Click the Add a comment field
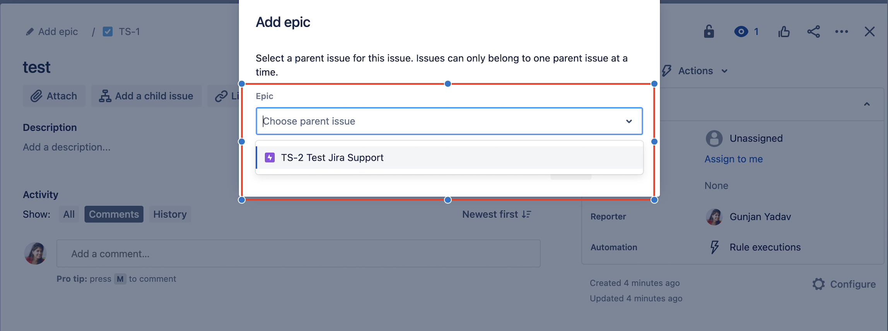 pos(298,253)
